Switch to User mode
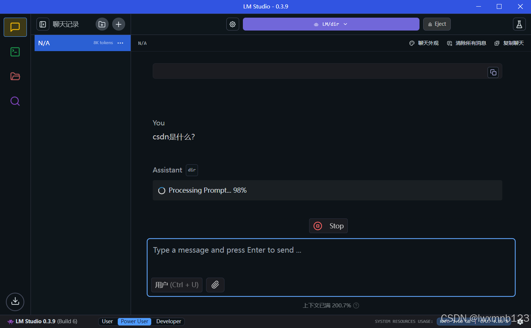The image size is (531, 328). click(107, 321)
